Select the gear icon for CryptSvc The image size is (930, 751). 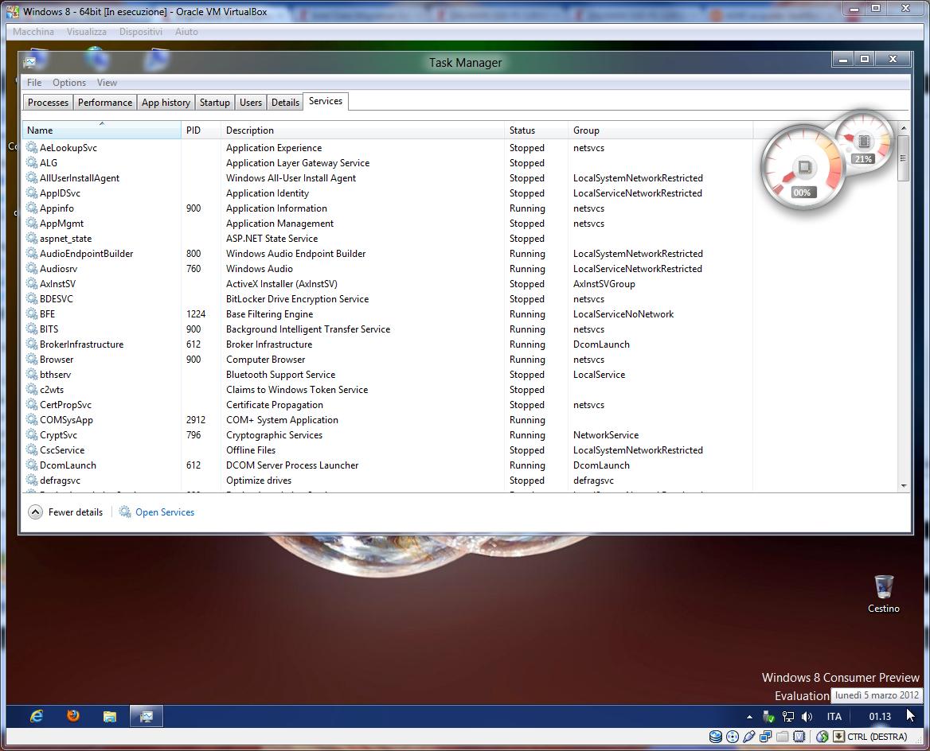[32, 434]
